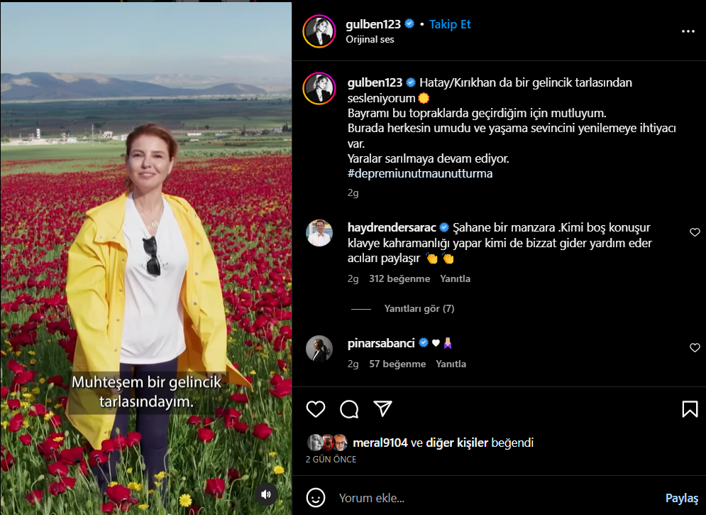This screenshot has height=515, width=706.
Task: Show diğer kişiler who liked the post
Action: [456, 443]
